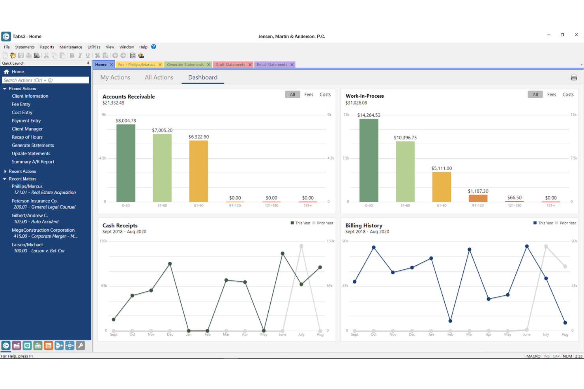The height and width of the screenshot is (389, 584).
Task: Toggle Prior Year legend in Billing History
Action: pyautogui.click(x=565, y=223)
